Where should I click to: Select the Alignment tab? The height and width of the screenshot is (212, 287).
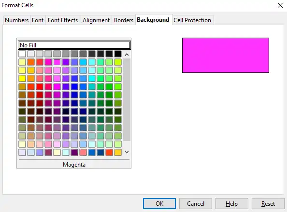96,20
